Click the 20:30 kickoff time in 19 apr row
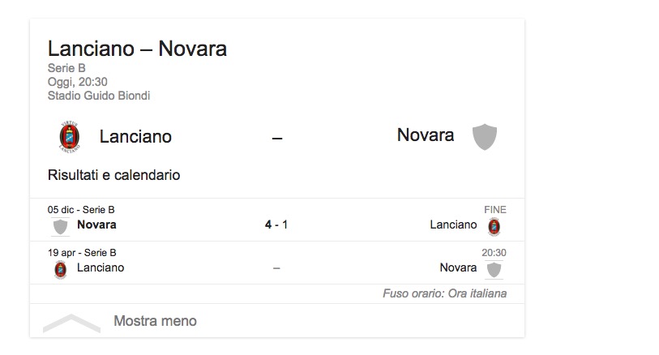The image size is (659, 355). 494,253
